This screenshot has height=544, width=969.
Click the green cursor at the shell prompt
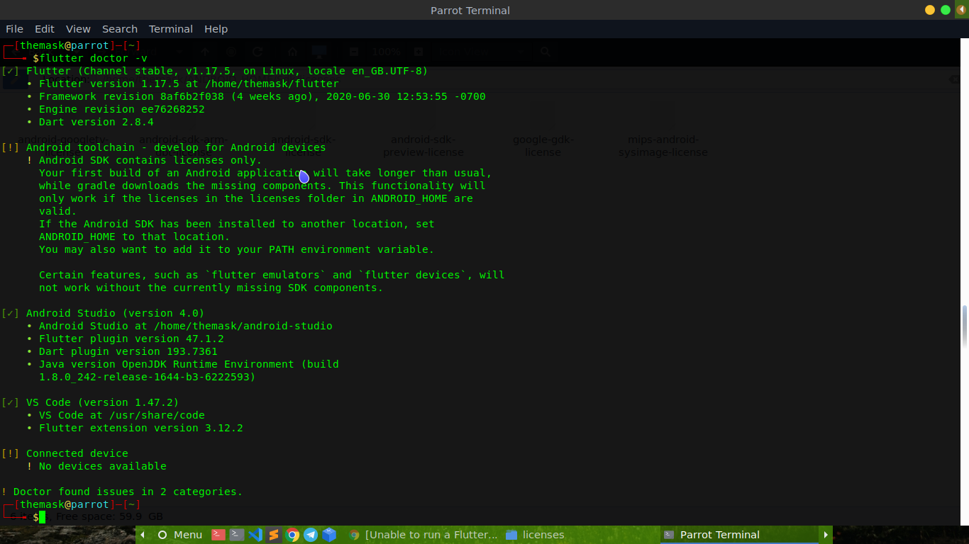(x=42, y=517)
